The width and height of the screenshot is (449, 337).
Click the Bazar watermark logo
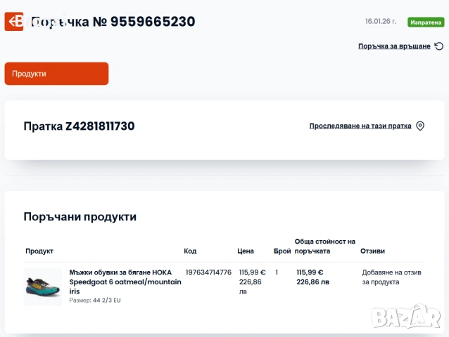[x=406, y=317]
